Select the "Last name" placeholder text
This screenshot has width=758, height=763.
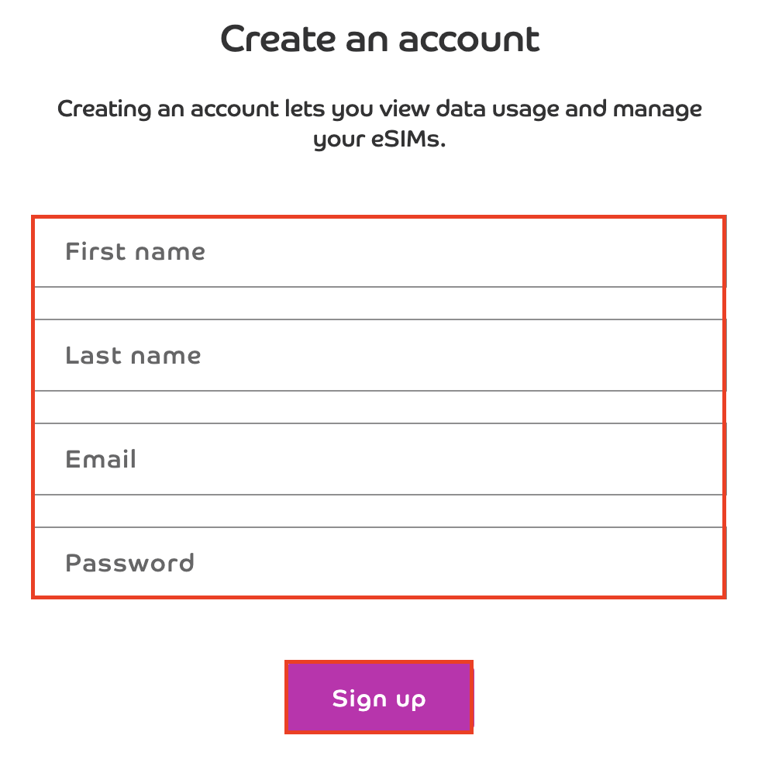(x=133, y=356)
